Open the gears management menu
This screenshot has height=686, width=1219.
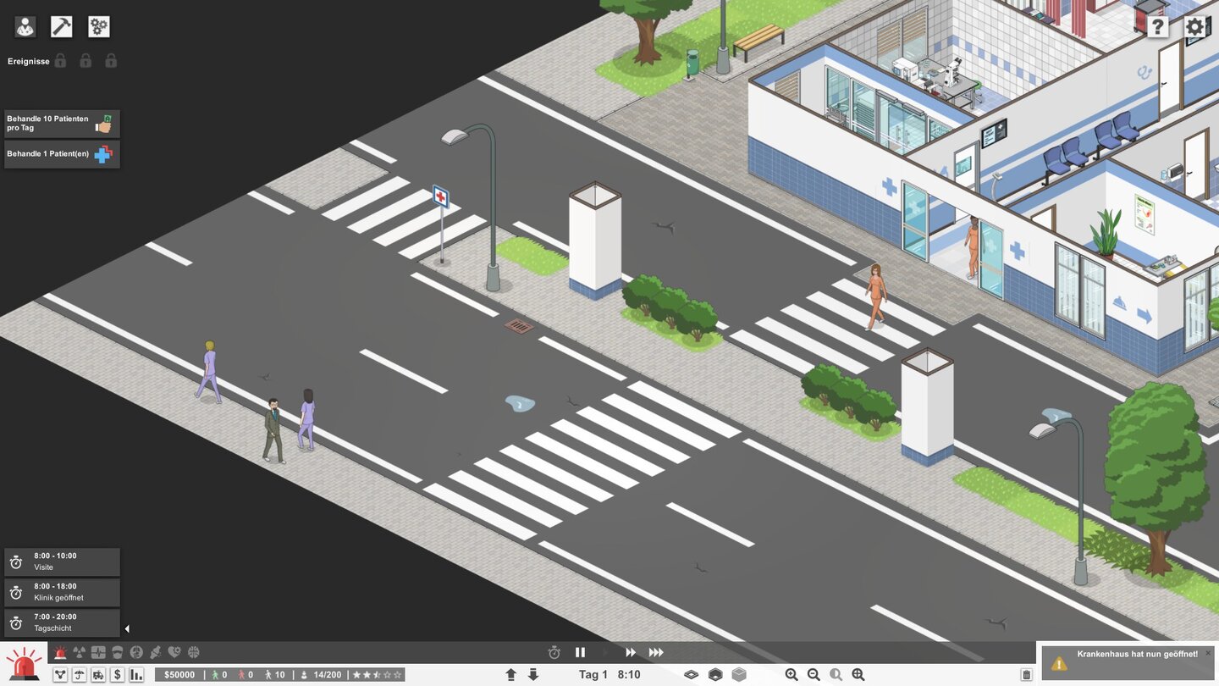(99, 27)
